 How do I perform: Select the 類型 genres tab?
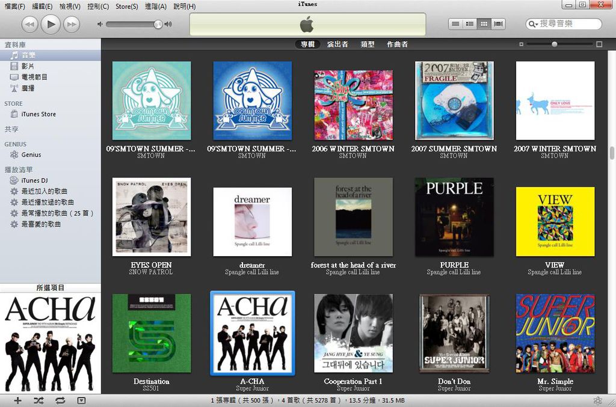coord(368,44)
